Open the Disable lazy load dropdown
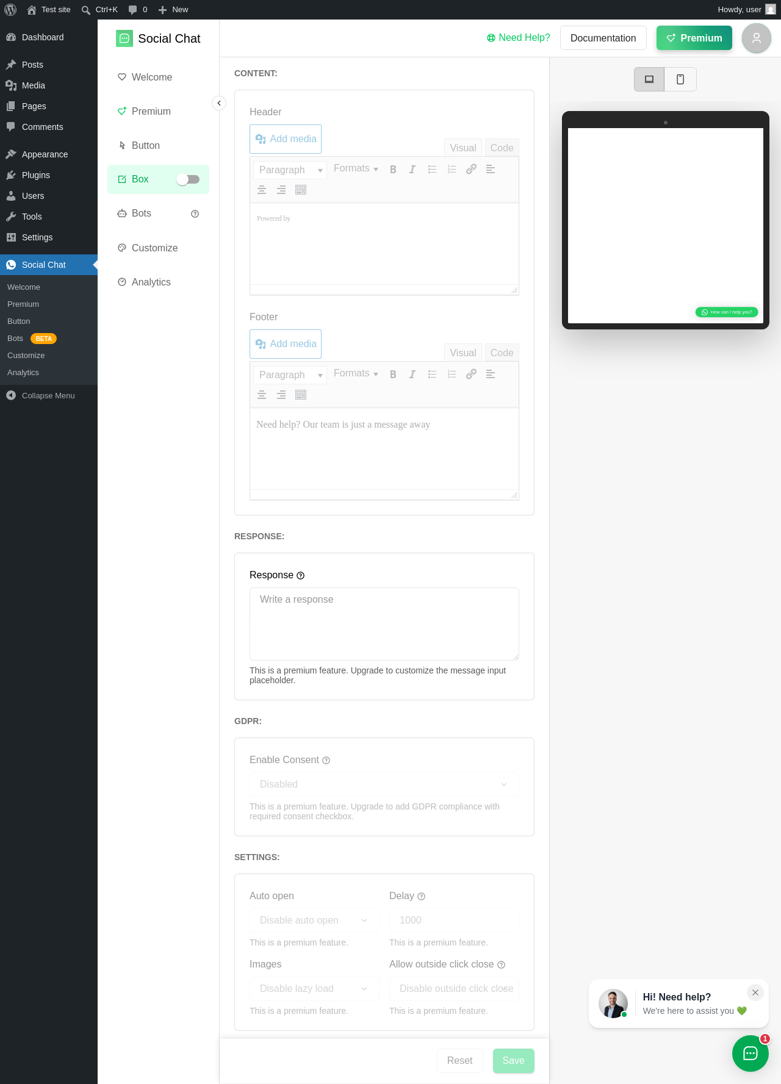The height and width of the screenshot is (1084, 781). [314, 989]
